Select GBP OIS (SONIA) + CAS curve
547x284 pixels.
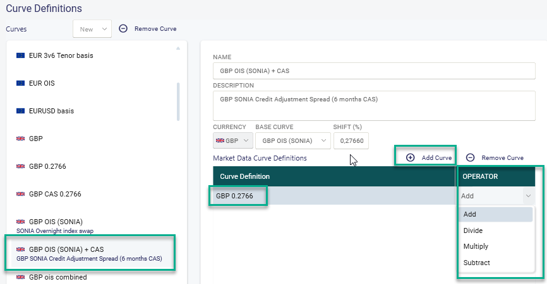92,253
